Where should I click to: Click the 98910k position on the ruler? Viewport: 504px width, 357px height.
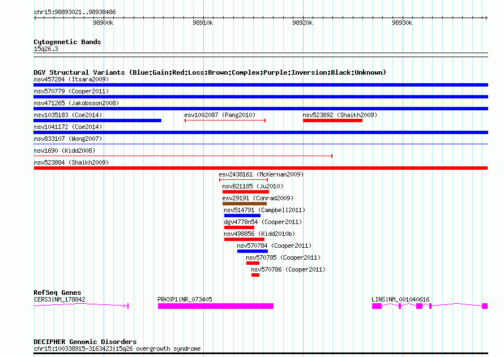pyautogui.click(x=203, y=23)
